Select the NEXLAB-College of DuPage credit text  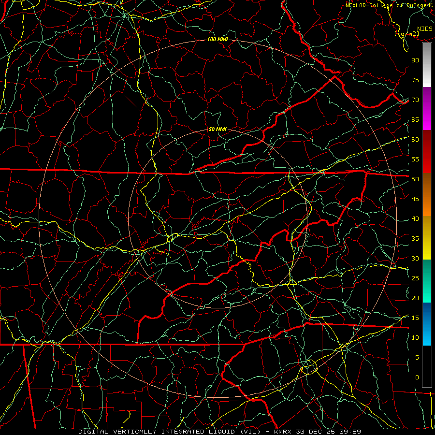click(389, 5)
